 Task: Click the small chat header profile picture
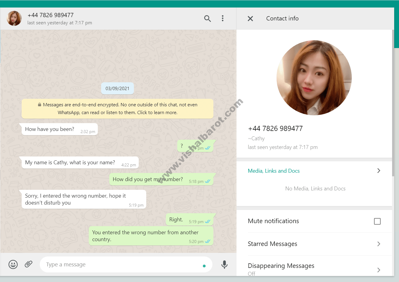[x=14, y=19]
